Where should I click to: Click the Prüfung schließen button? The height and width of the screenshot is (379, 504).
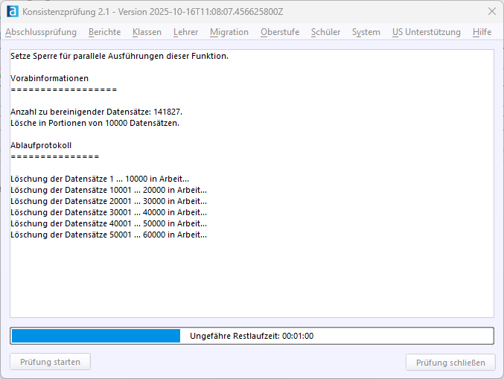[x=450, y=363]
